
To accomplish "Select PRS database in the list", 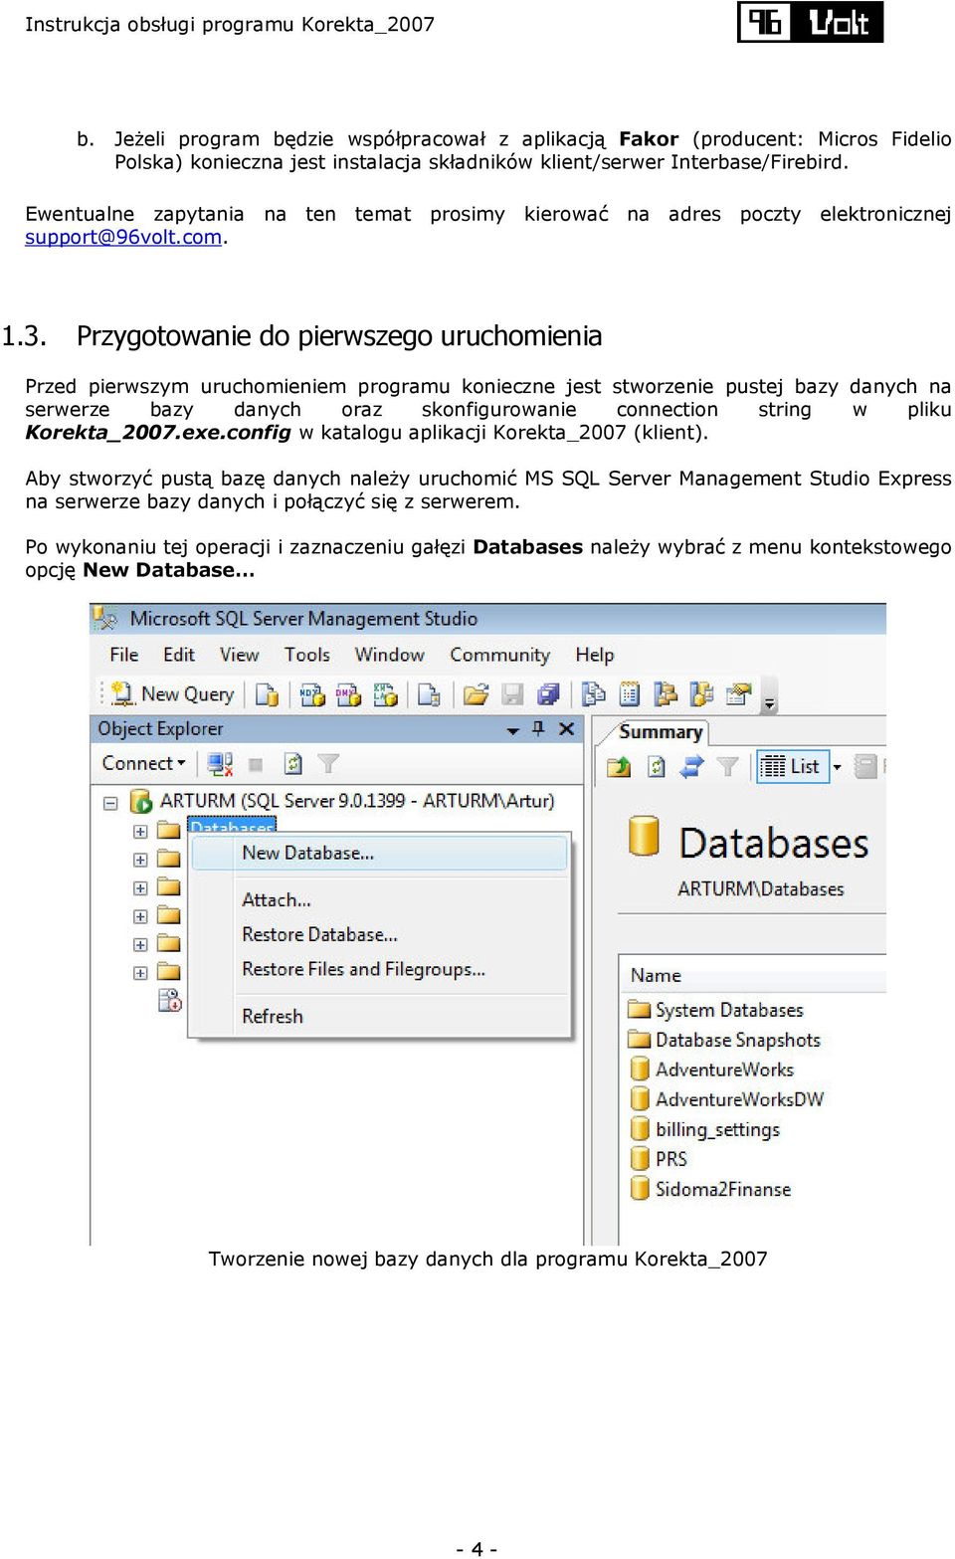I will click(x=659, y=1159).
